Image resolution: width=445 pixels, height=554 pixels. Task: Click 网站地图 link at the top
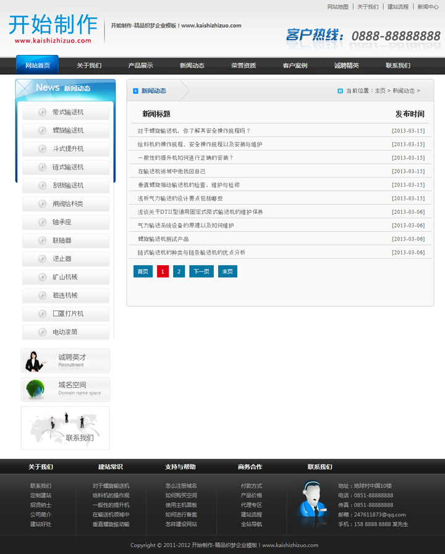click(337, 7)
